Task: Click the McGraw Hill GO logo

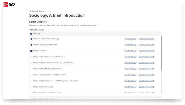Action: click(9, 4)
